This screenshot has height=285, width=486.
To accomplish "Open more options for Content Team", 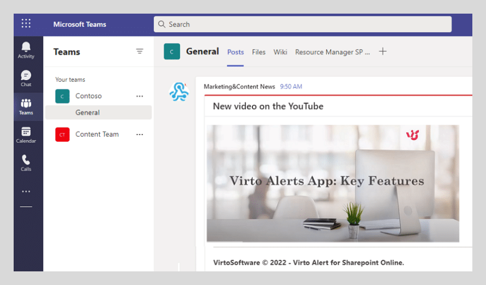I will (x=140, y=135).
